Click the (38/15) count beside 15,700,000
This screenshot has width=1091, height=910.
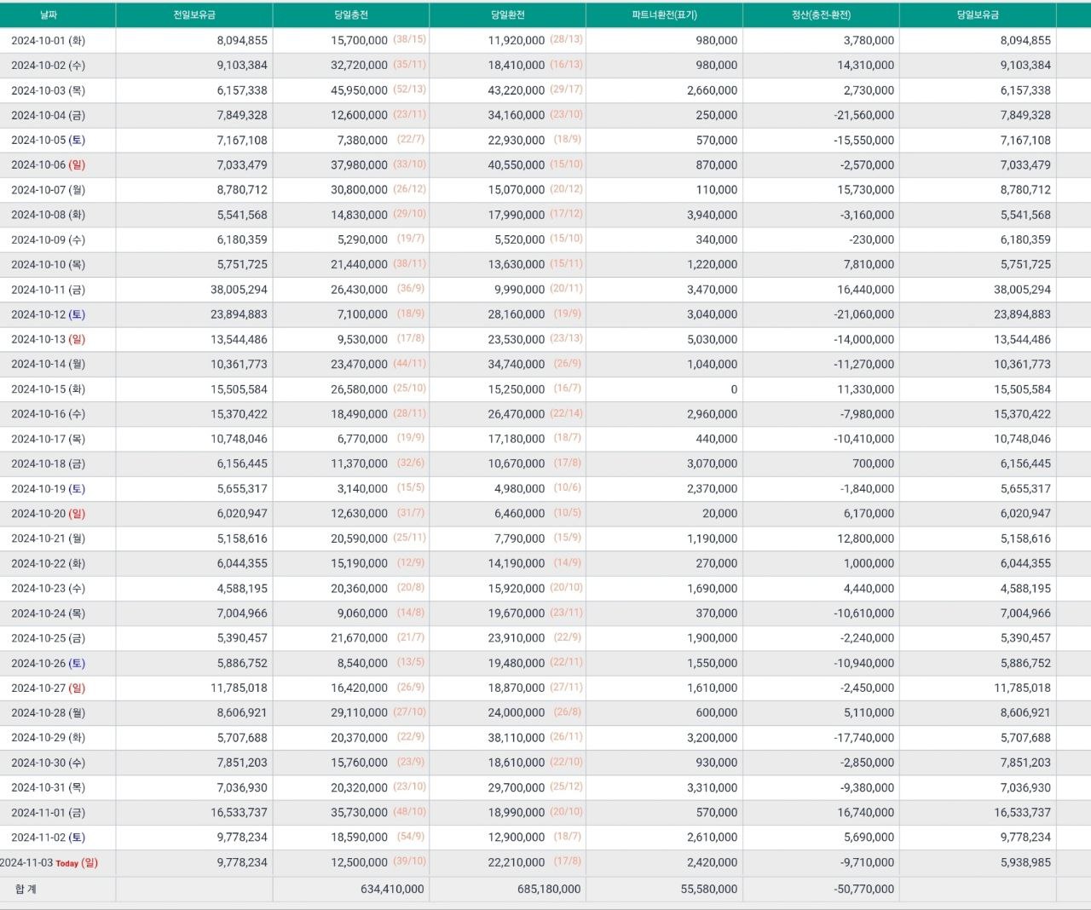(410, 40)
